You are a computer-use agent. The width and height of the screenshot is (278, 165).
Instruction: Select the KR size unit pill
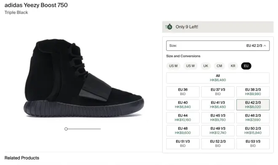pyautogui.click(x=233, y=66)
